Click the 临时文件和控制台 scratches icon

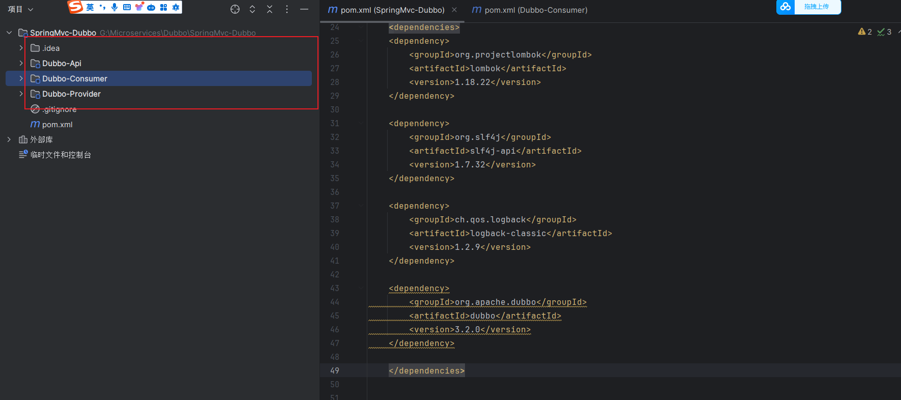tap(23, 154)
